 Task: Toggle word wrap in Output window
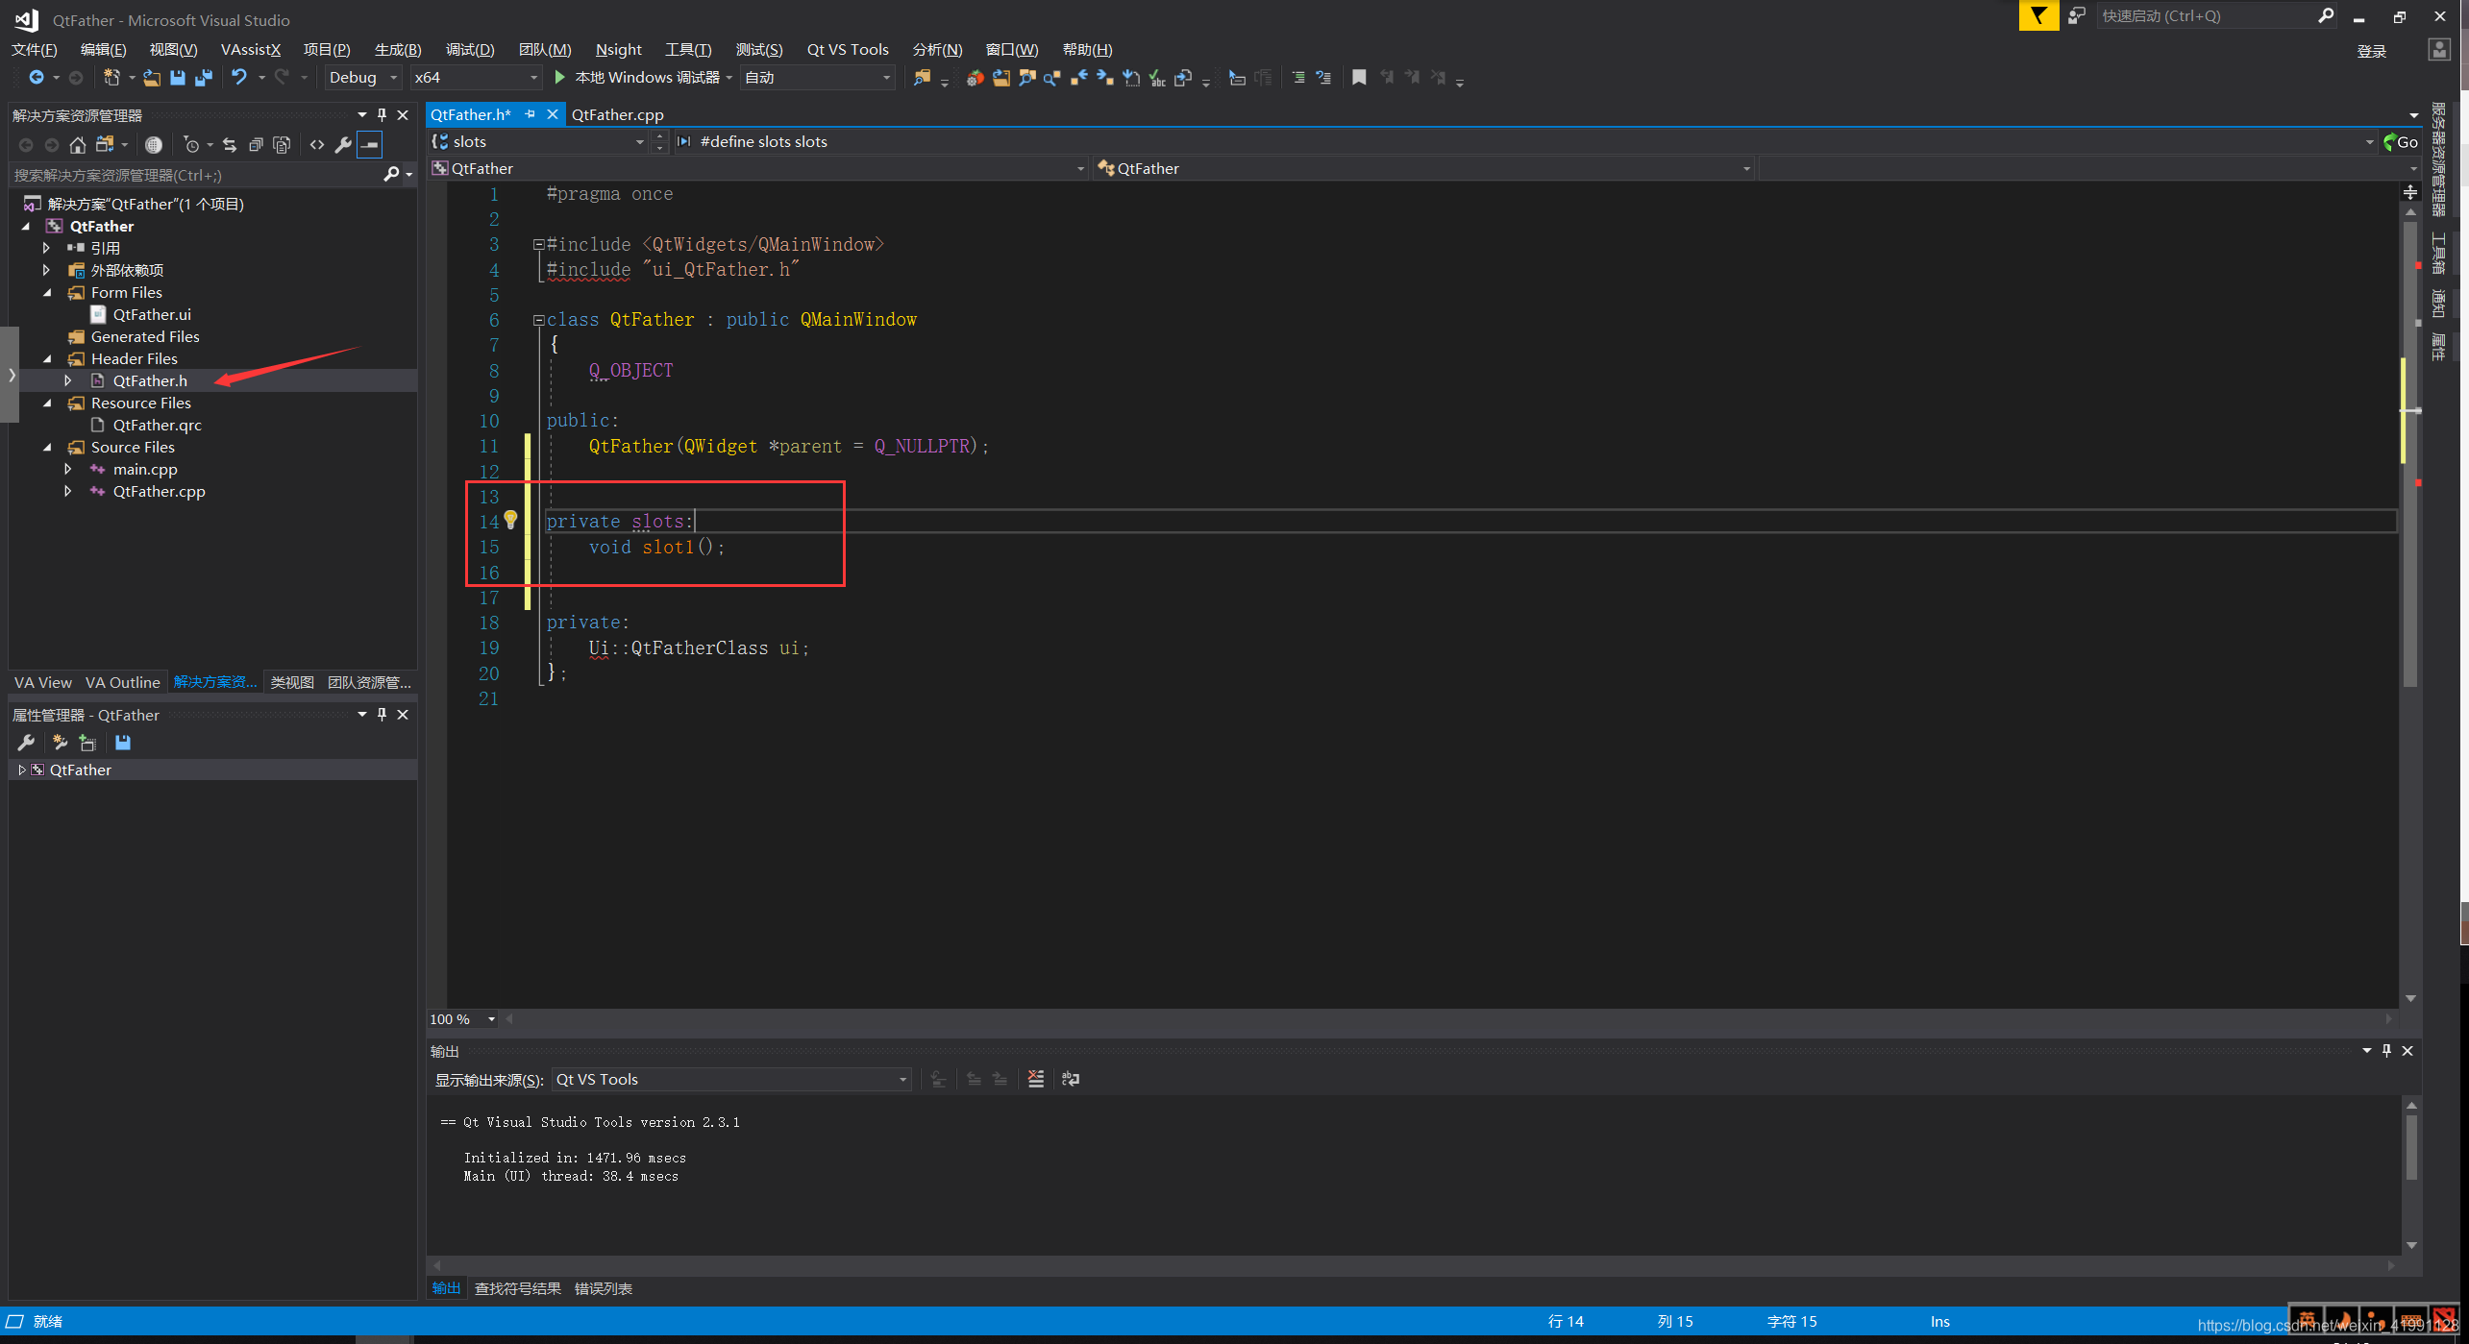click(1070, 1080)
